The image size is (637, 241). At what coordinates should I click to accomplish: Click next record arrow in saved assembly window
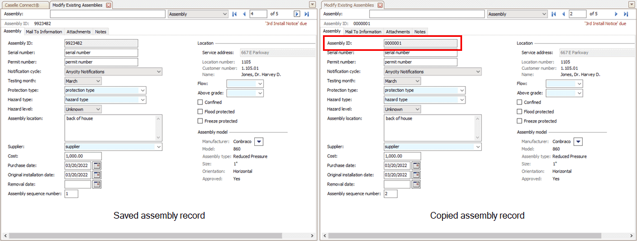pos(297,14)
